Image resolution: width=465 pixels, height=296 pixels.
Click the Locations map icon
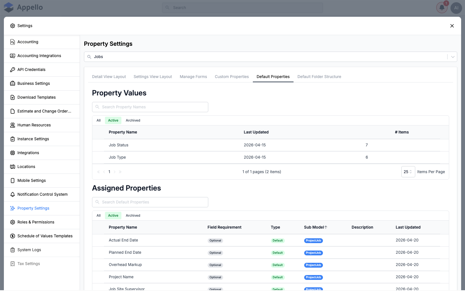tap(13, 167)
